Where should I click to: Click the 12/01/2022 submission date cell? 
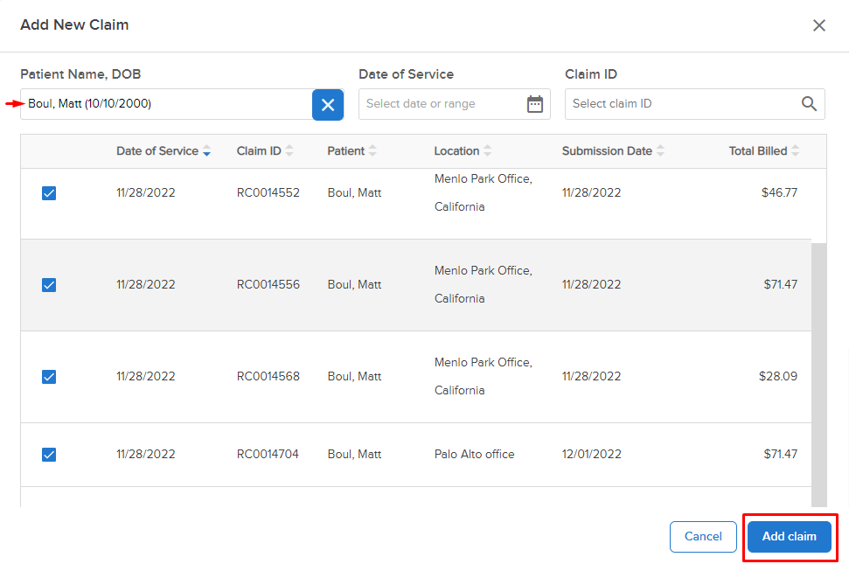(x=592, y=454)
